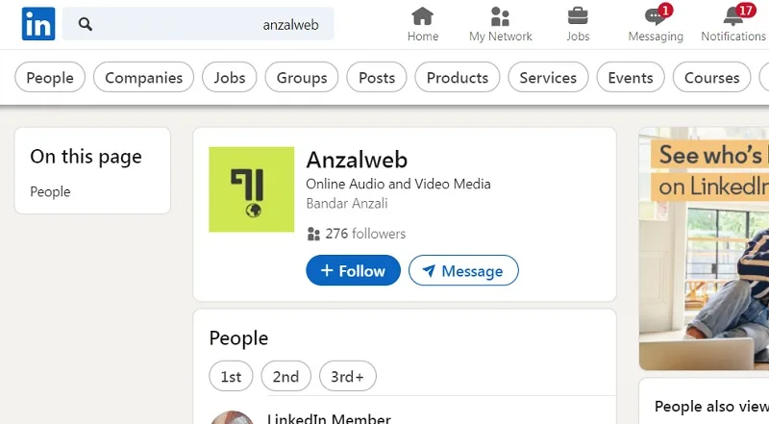769x424 pixels.
Task: Open the LinkedIn logo home link
Action: tap(38, 23)
